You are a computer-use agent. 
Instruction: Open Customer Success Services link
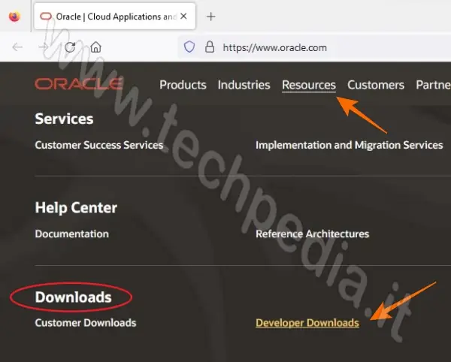[99, 145]
